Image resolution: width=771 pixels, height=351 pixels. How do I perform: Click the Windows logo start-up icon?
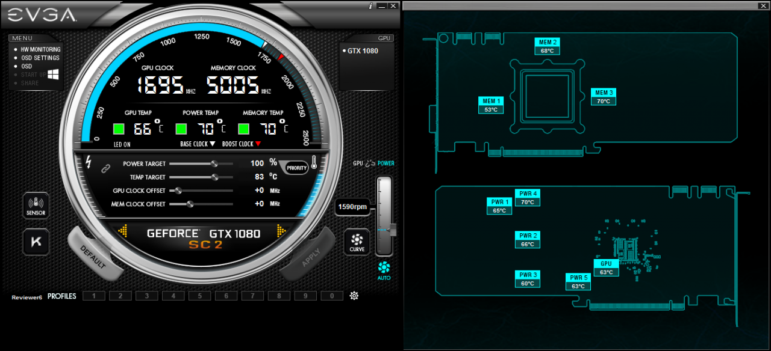[53, 74]
